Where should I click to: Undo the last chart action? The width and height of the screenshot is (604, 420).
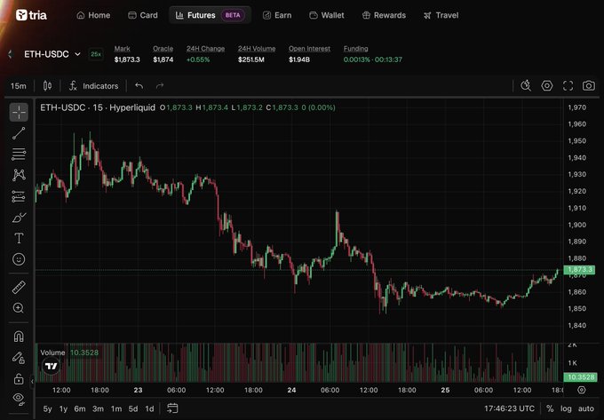(139, 86)
